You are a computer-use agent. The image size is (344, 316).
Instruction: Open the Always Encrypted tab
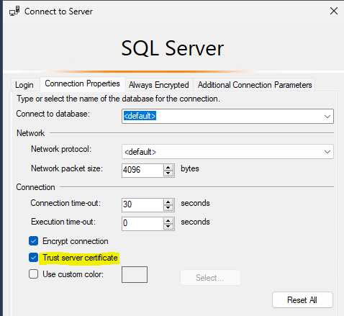tap(159, 85)
